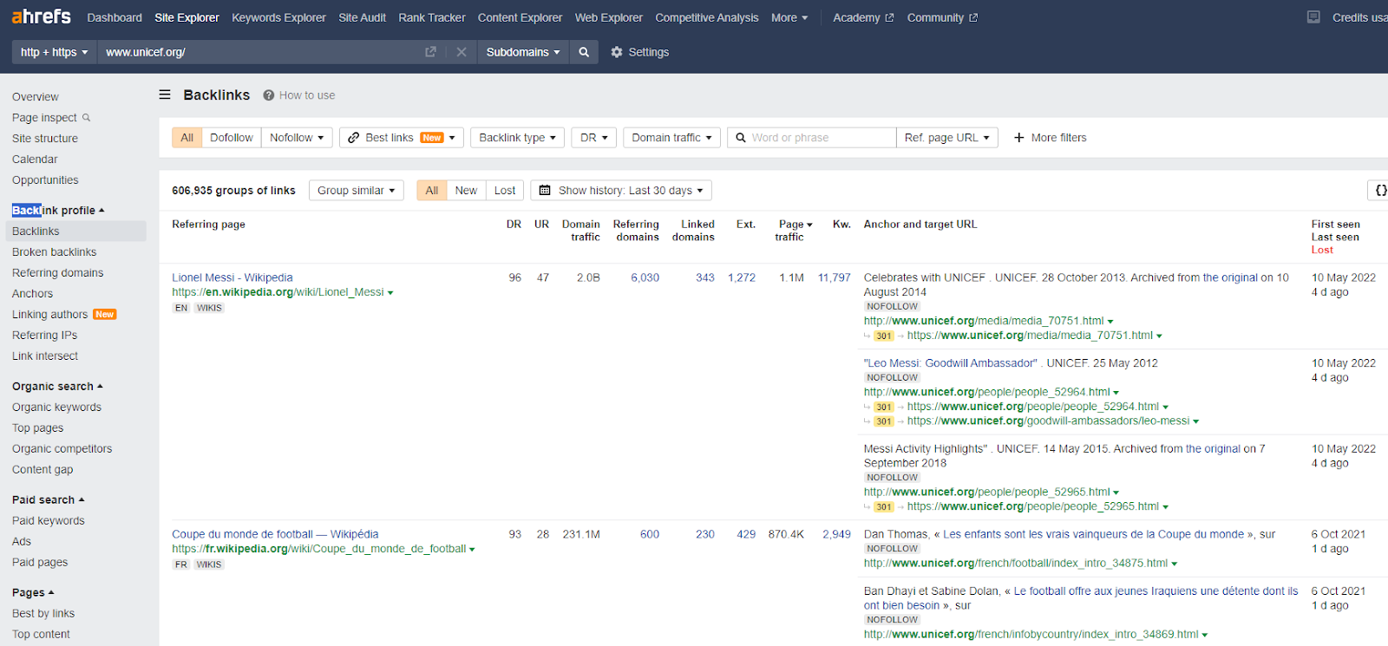Viewport: 1388px width, 646px height.
Task: Open the Domain traffic dropdown
Action: (x=671, y=138)
